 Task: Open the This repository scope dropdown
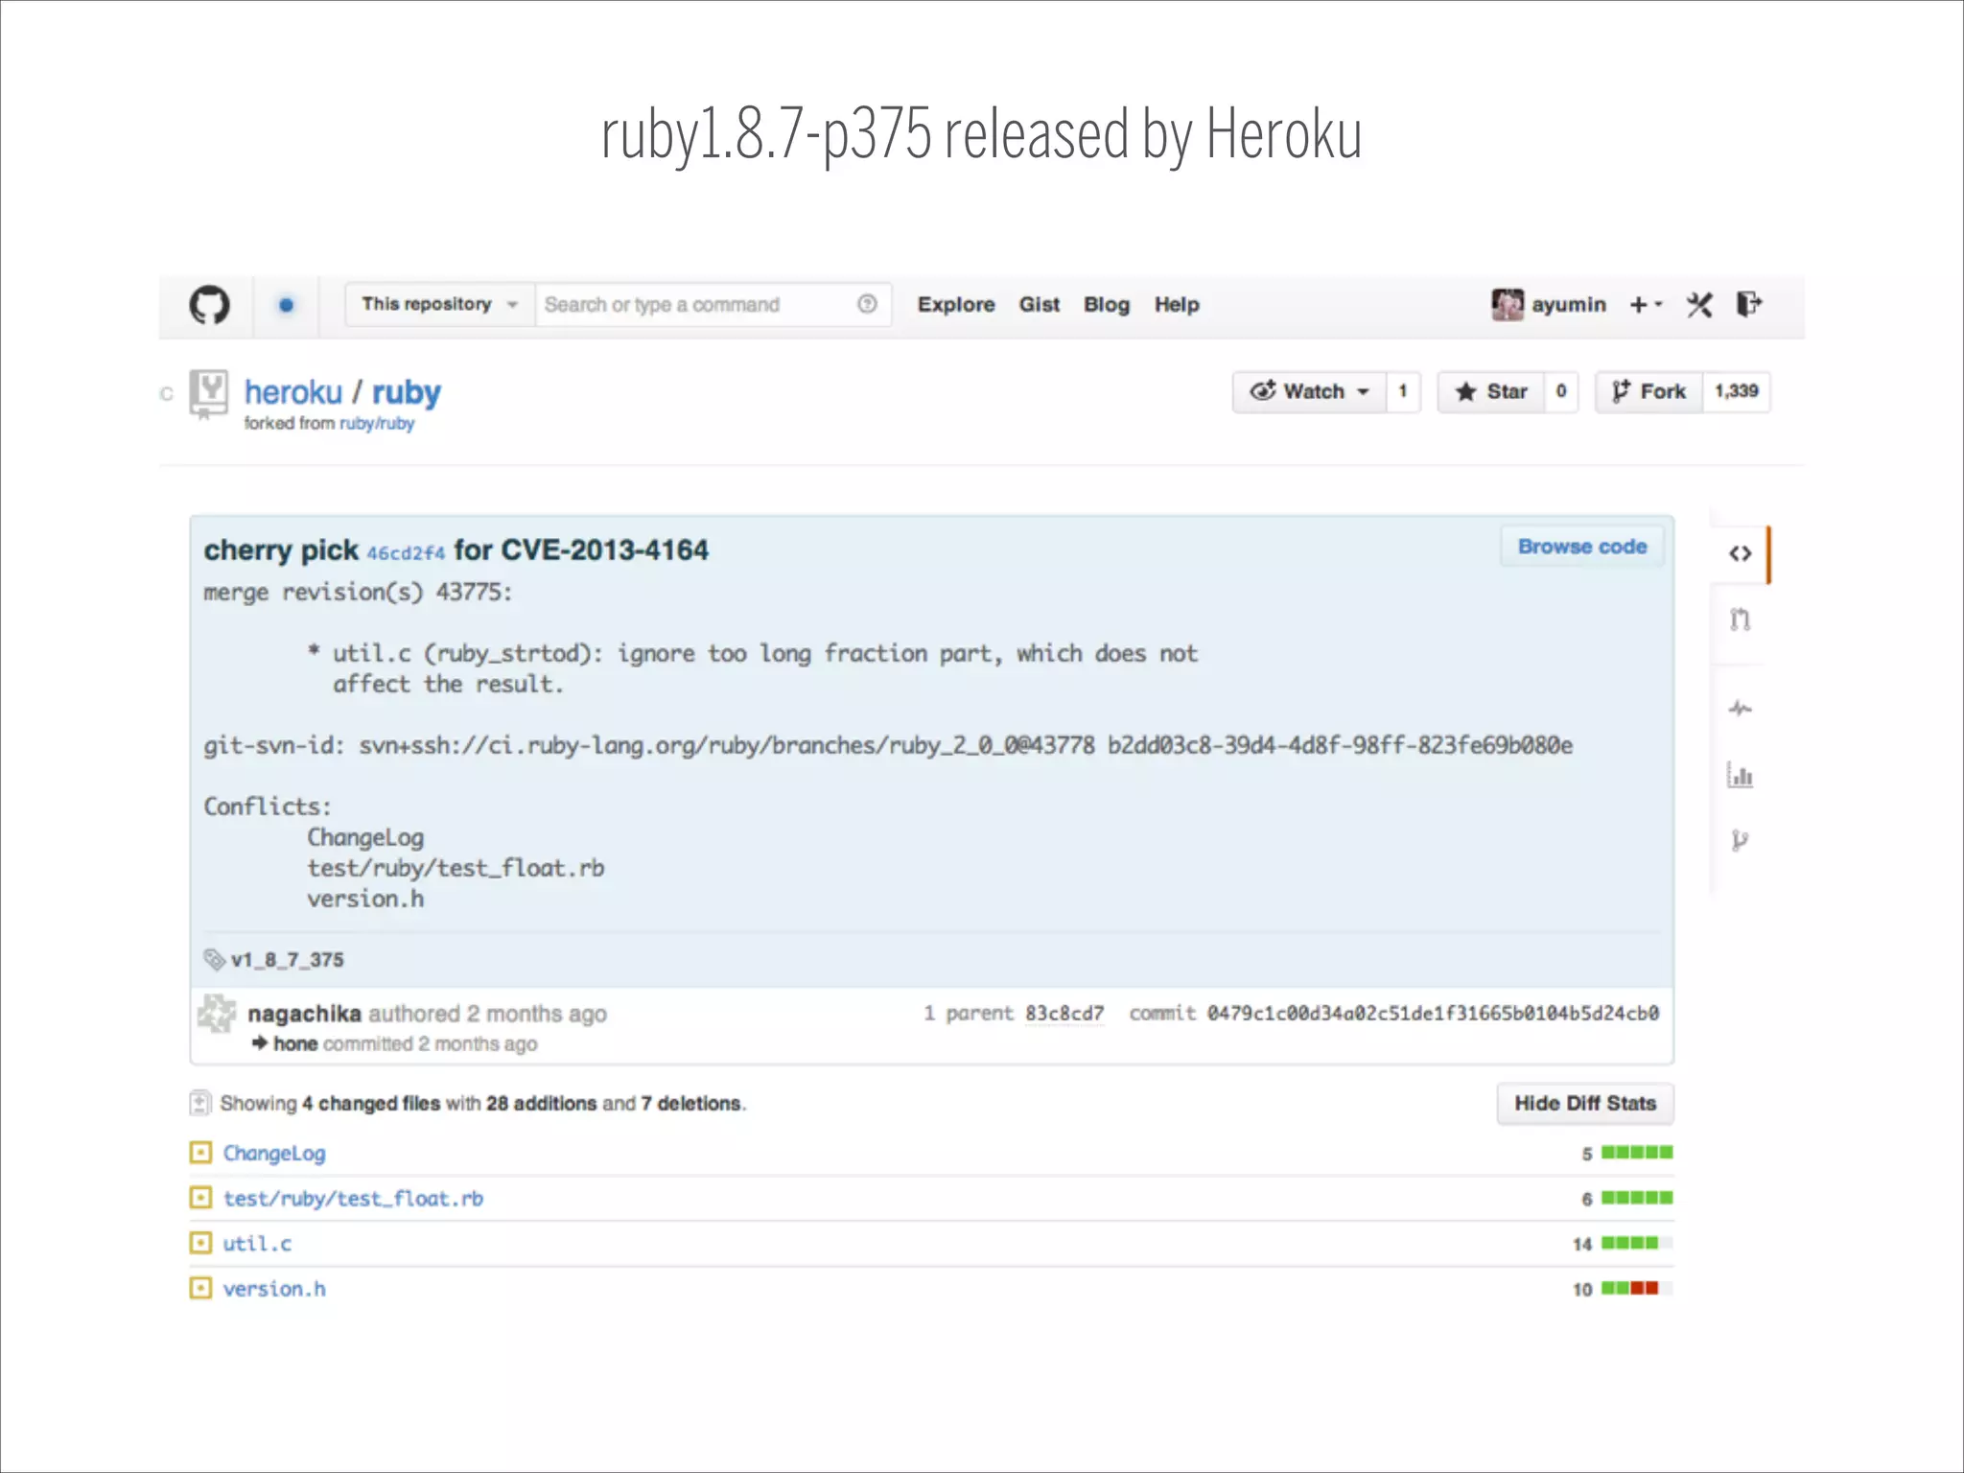440,304
